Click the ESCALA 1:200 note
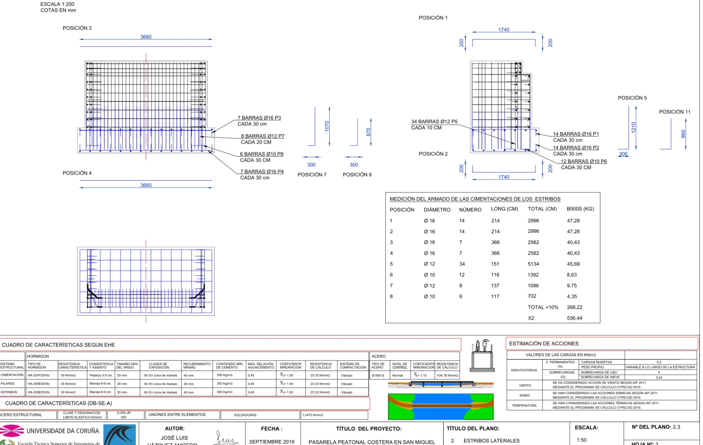The width and height of the screenshot is (703, 445). (57, 4)
